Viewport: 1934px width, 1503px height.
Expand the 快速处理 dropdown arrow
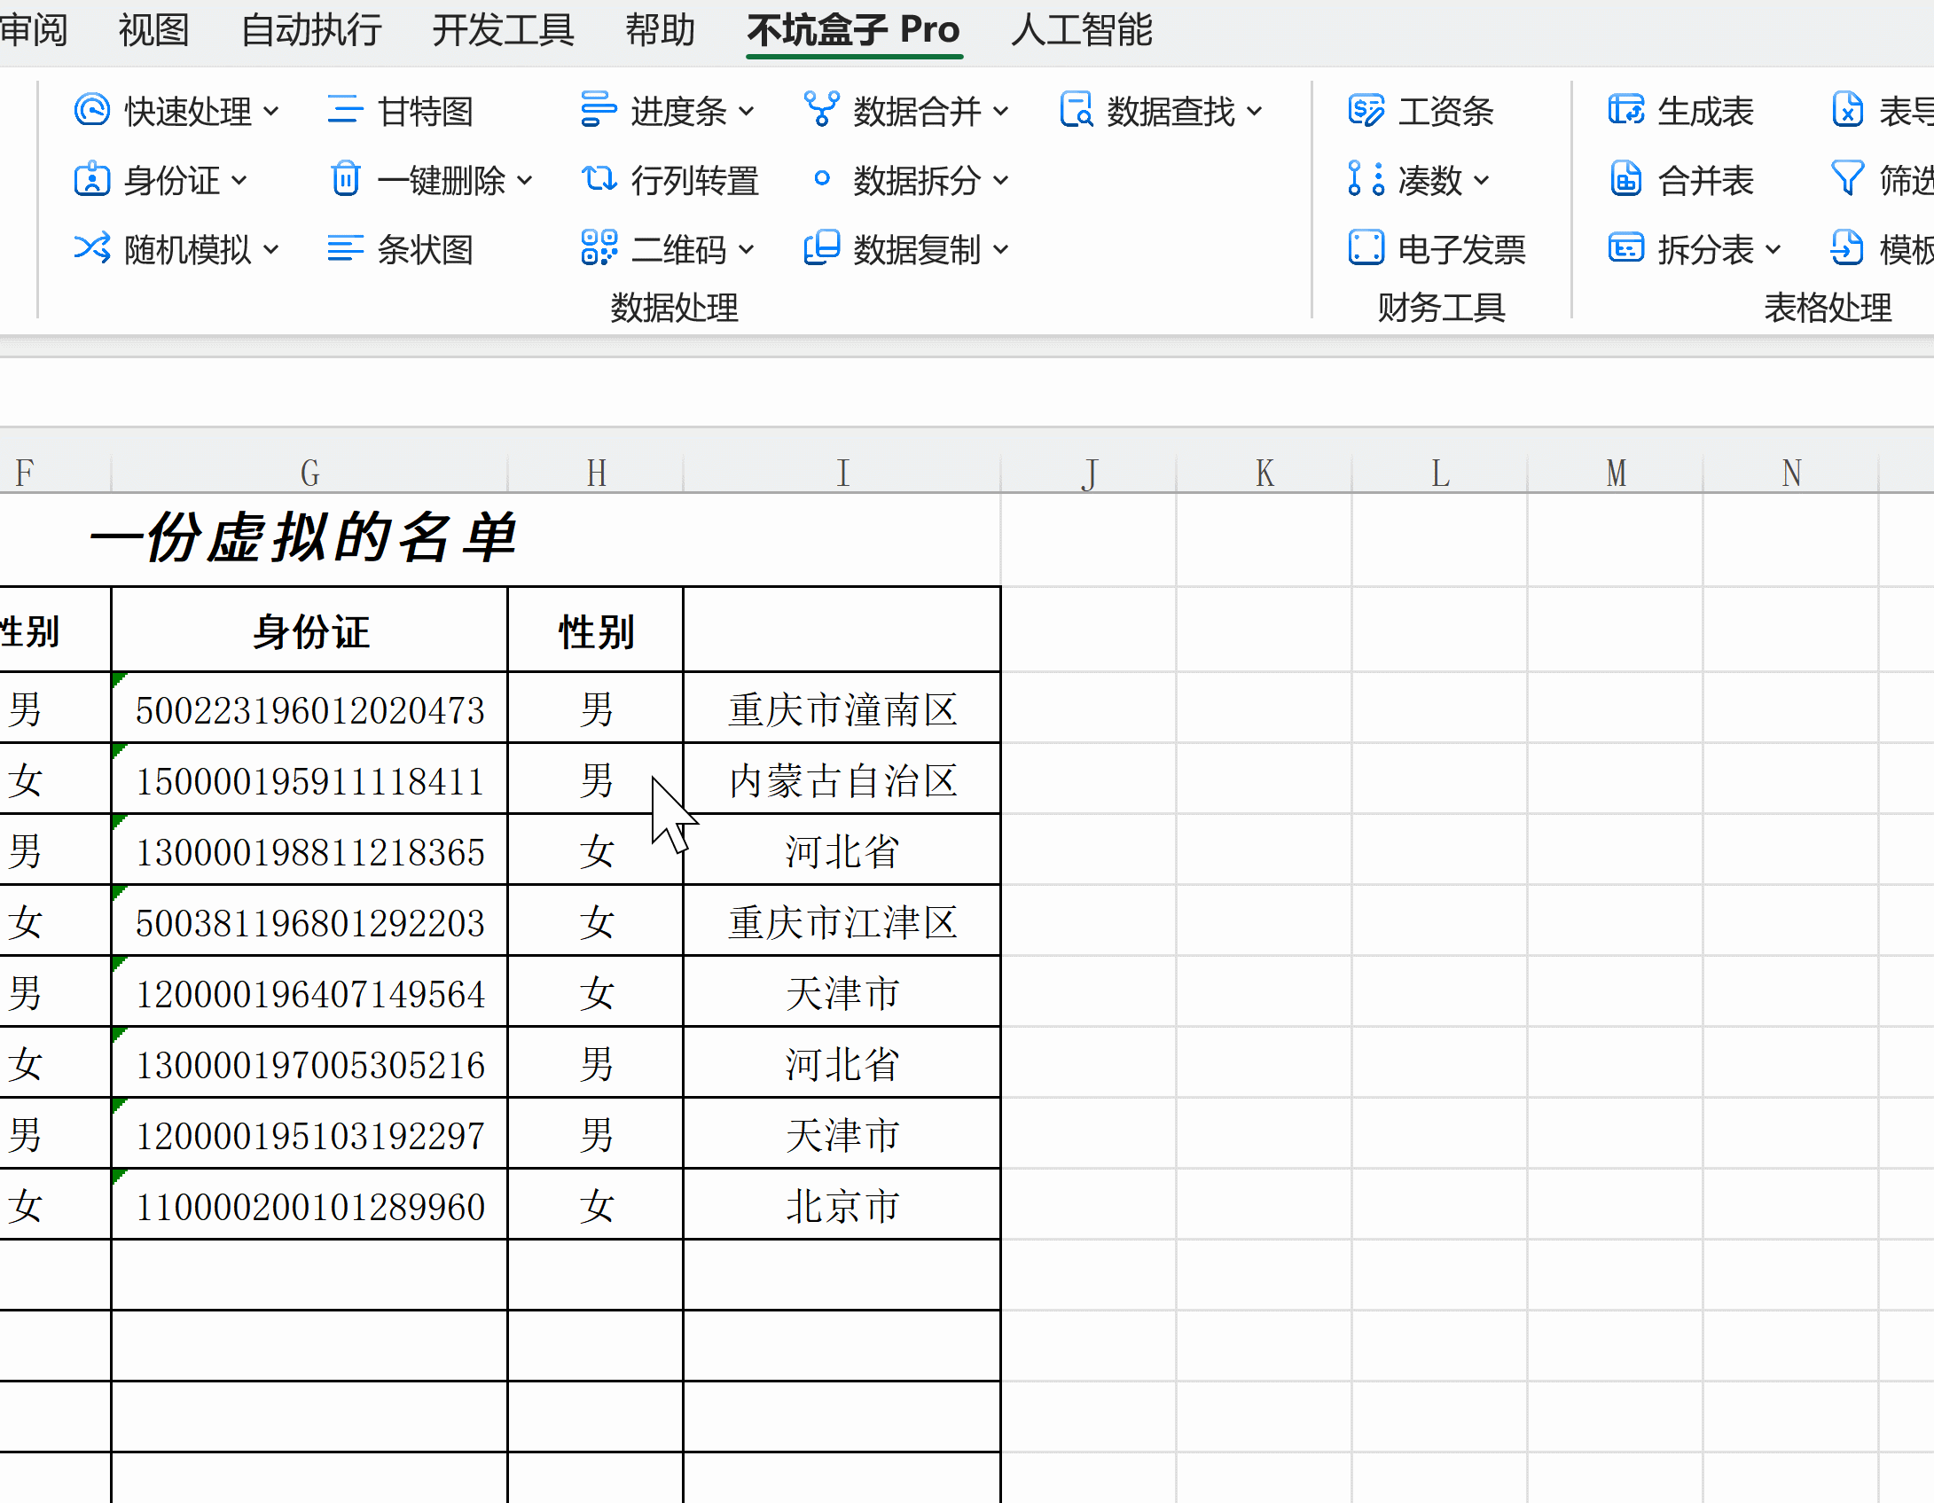[271, 113]
